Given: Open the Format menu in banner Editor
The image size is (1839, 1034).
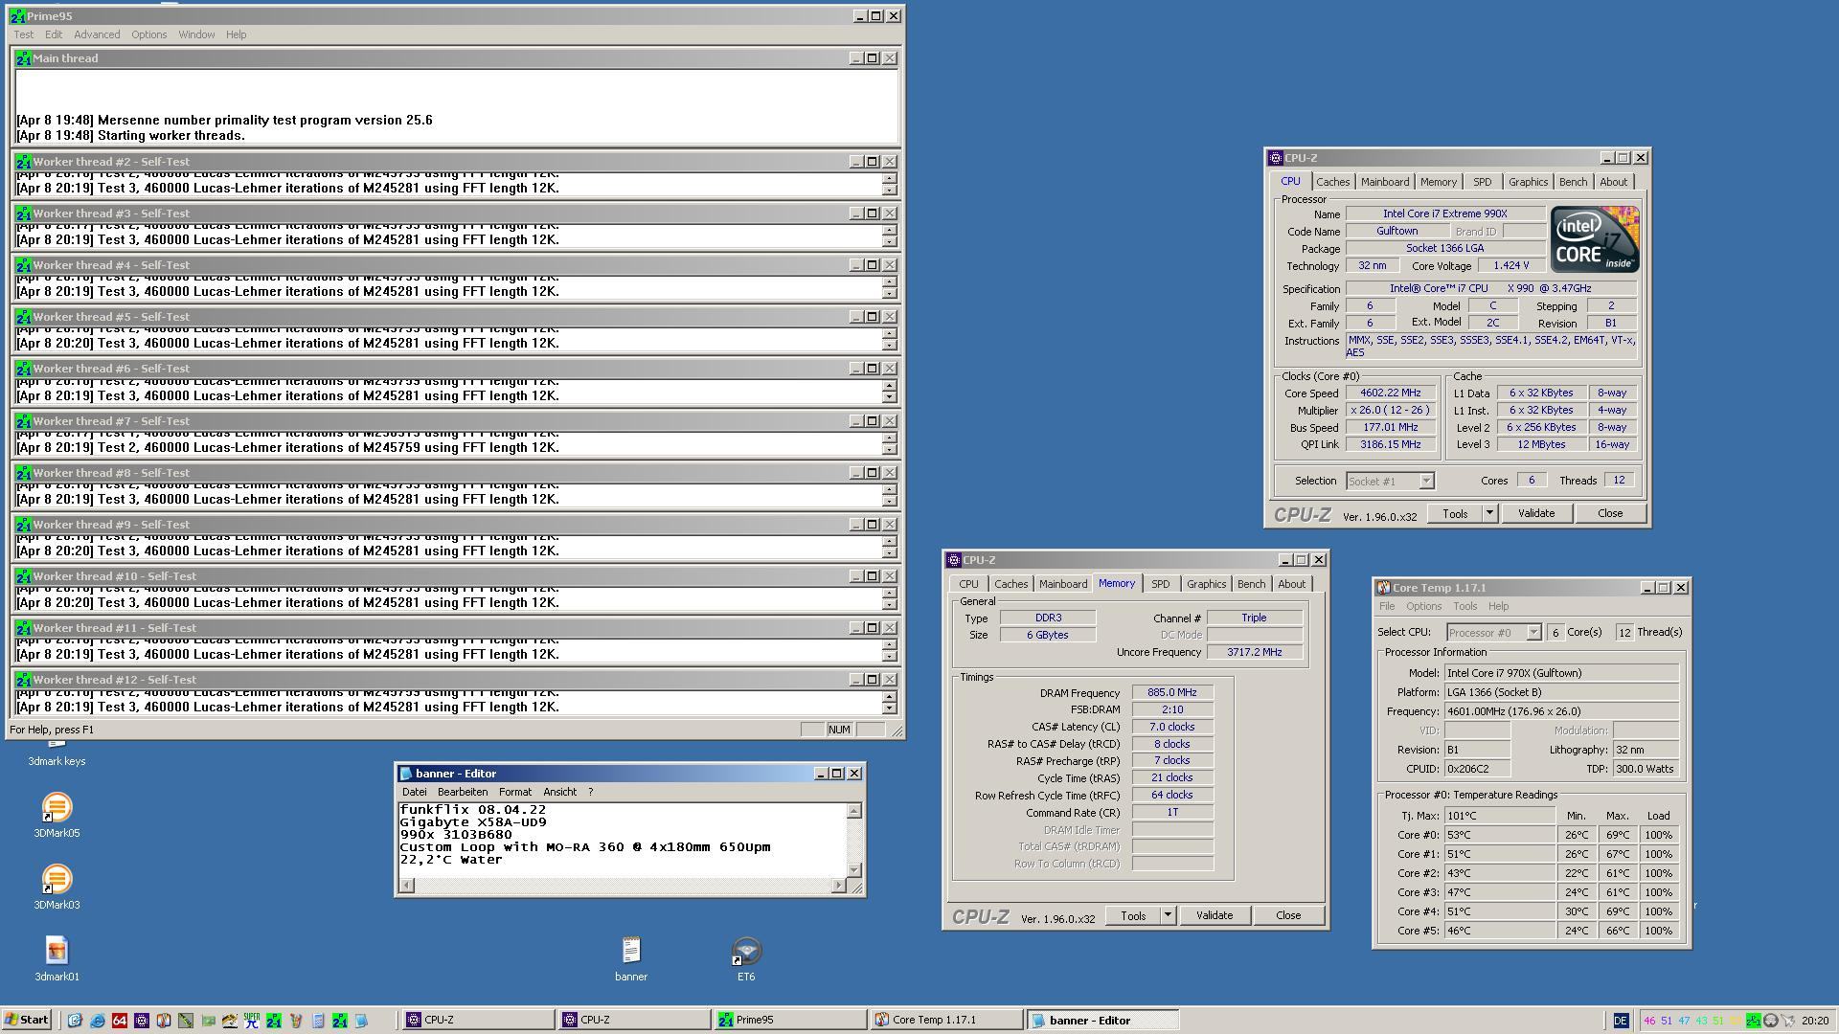Looking at the screenshot, I should coord(514,792).
